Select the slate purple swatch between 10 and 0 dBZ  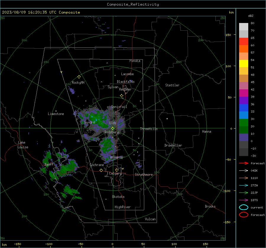click(x=244, y=137)
